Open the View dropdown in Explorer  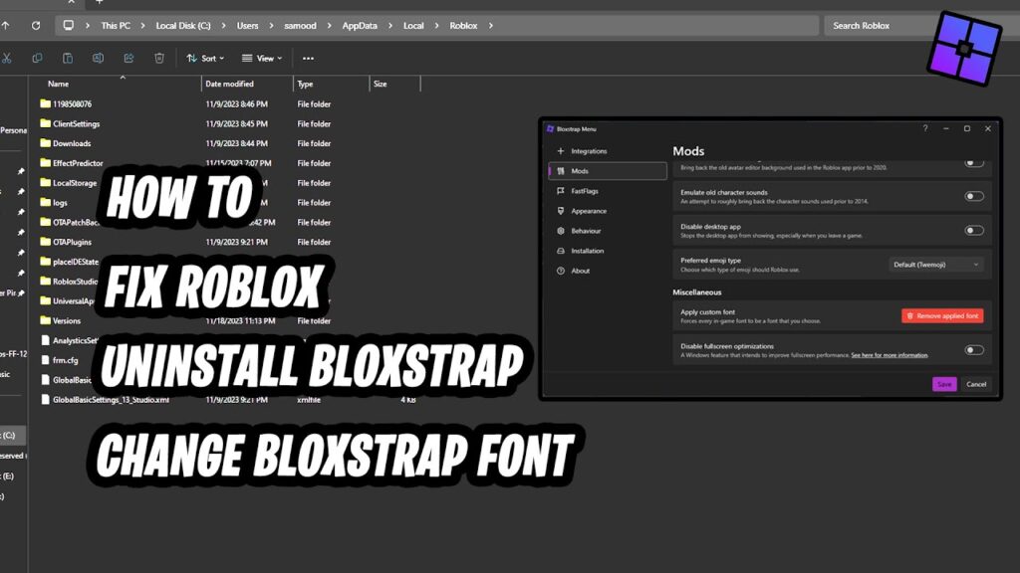pyautogui.click(x=262, y=59)
